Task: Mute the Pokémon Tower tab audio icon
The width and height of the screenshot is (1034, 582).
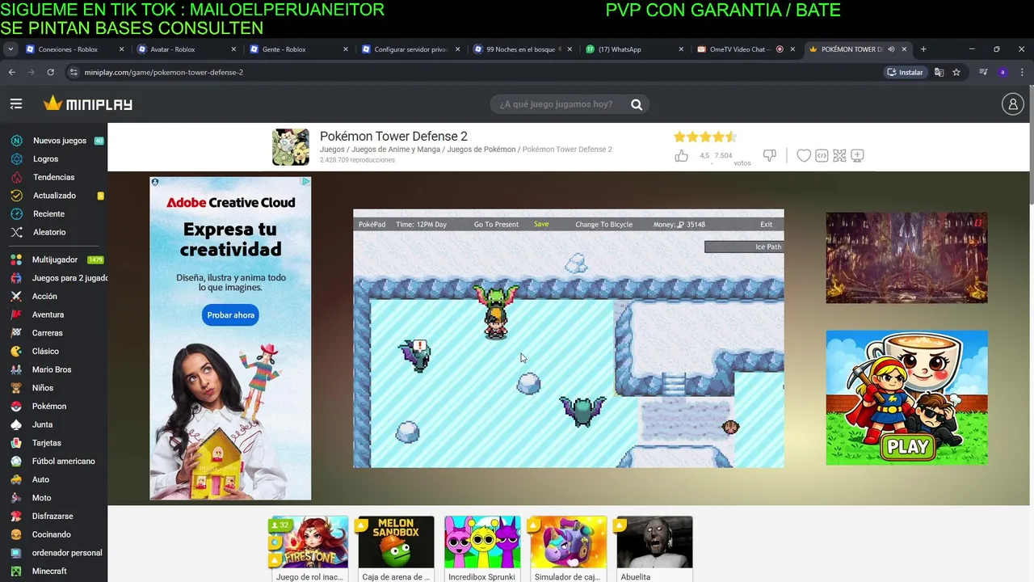Action: [x=891, y=49]
